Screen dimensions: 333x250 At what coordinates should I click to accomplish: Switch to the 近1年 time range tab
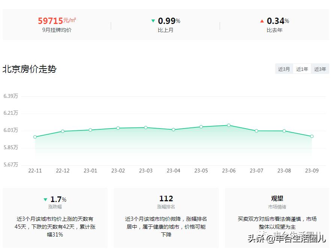tap(302, 69)
